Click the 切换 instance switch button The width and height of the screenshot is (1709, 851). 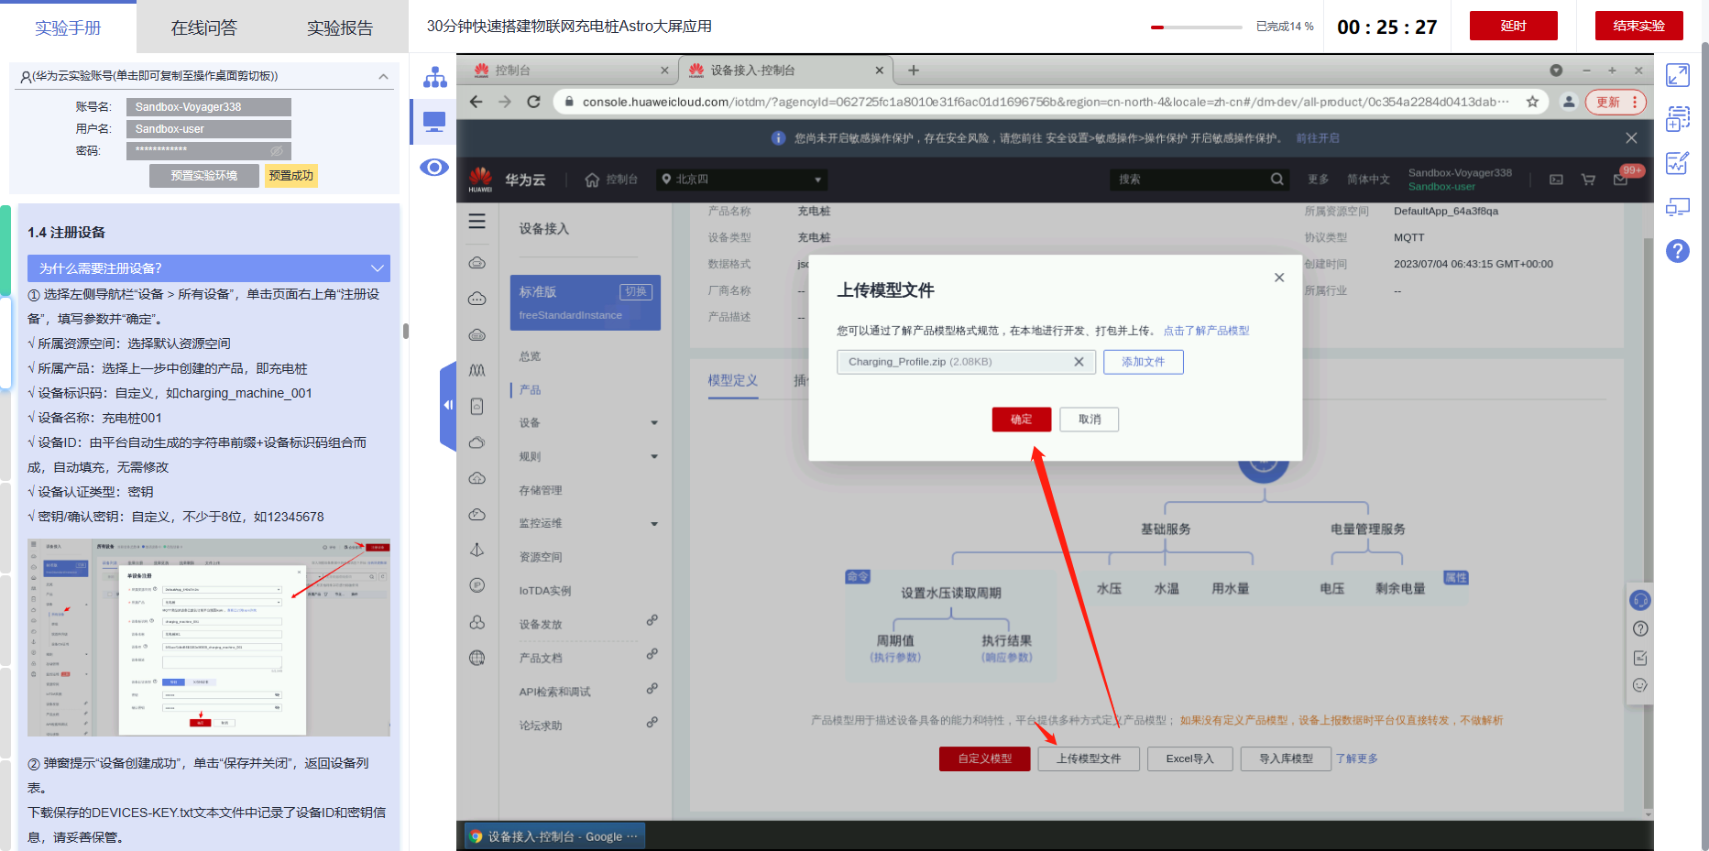pos(636,292)
